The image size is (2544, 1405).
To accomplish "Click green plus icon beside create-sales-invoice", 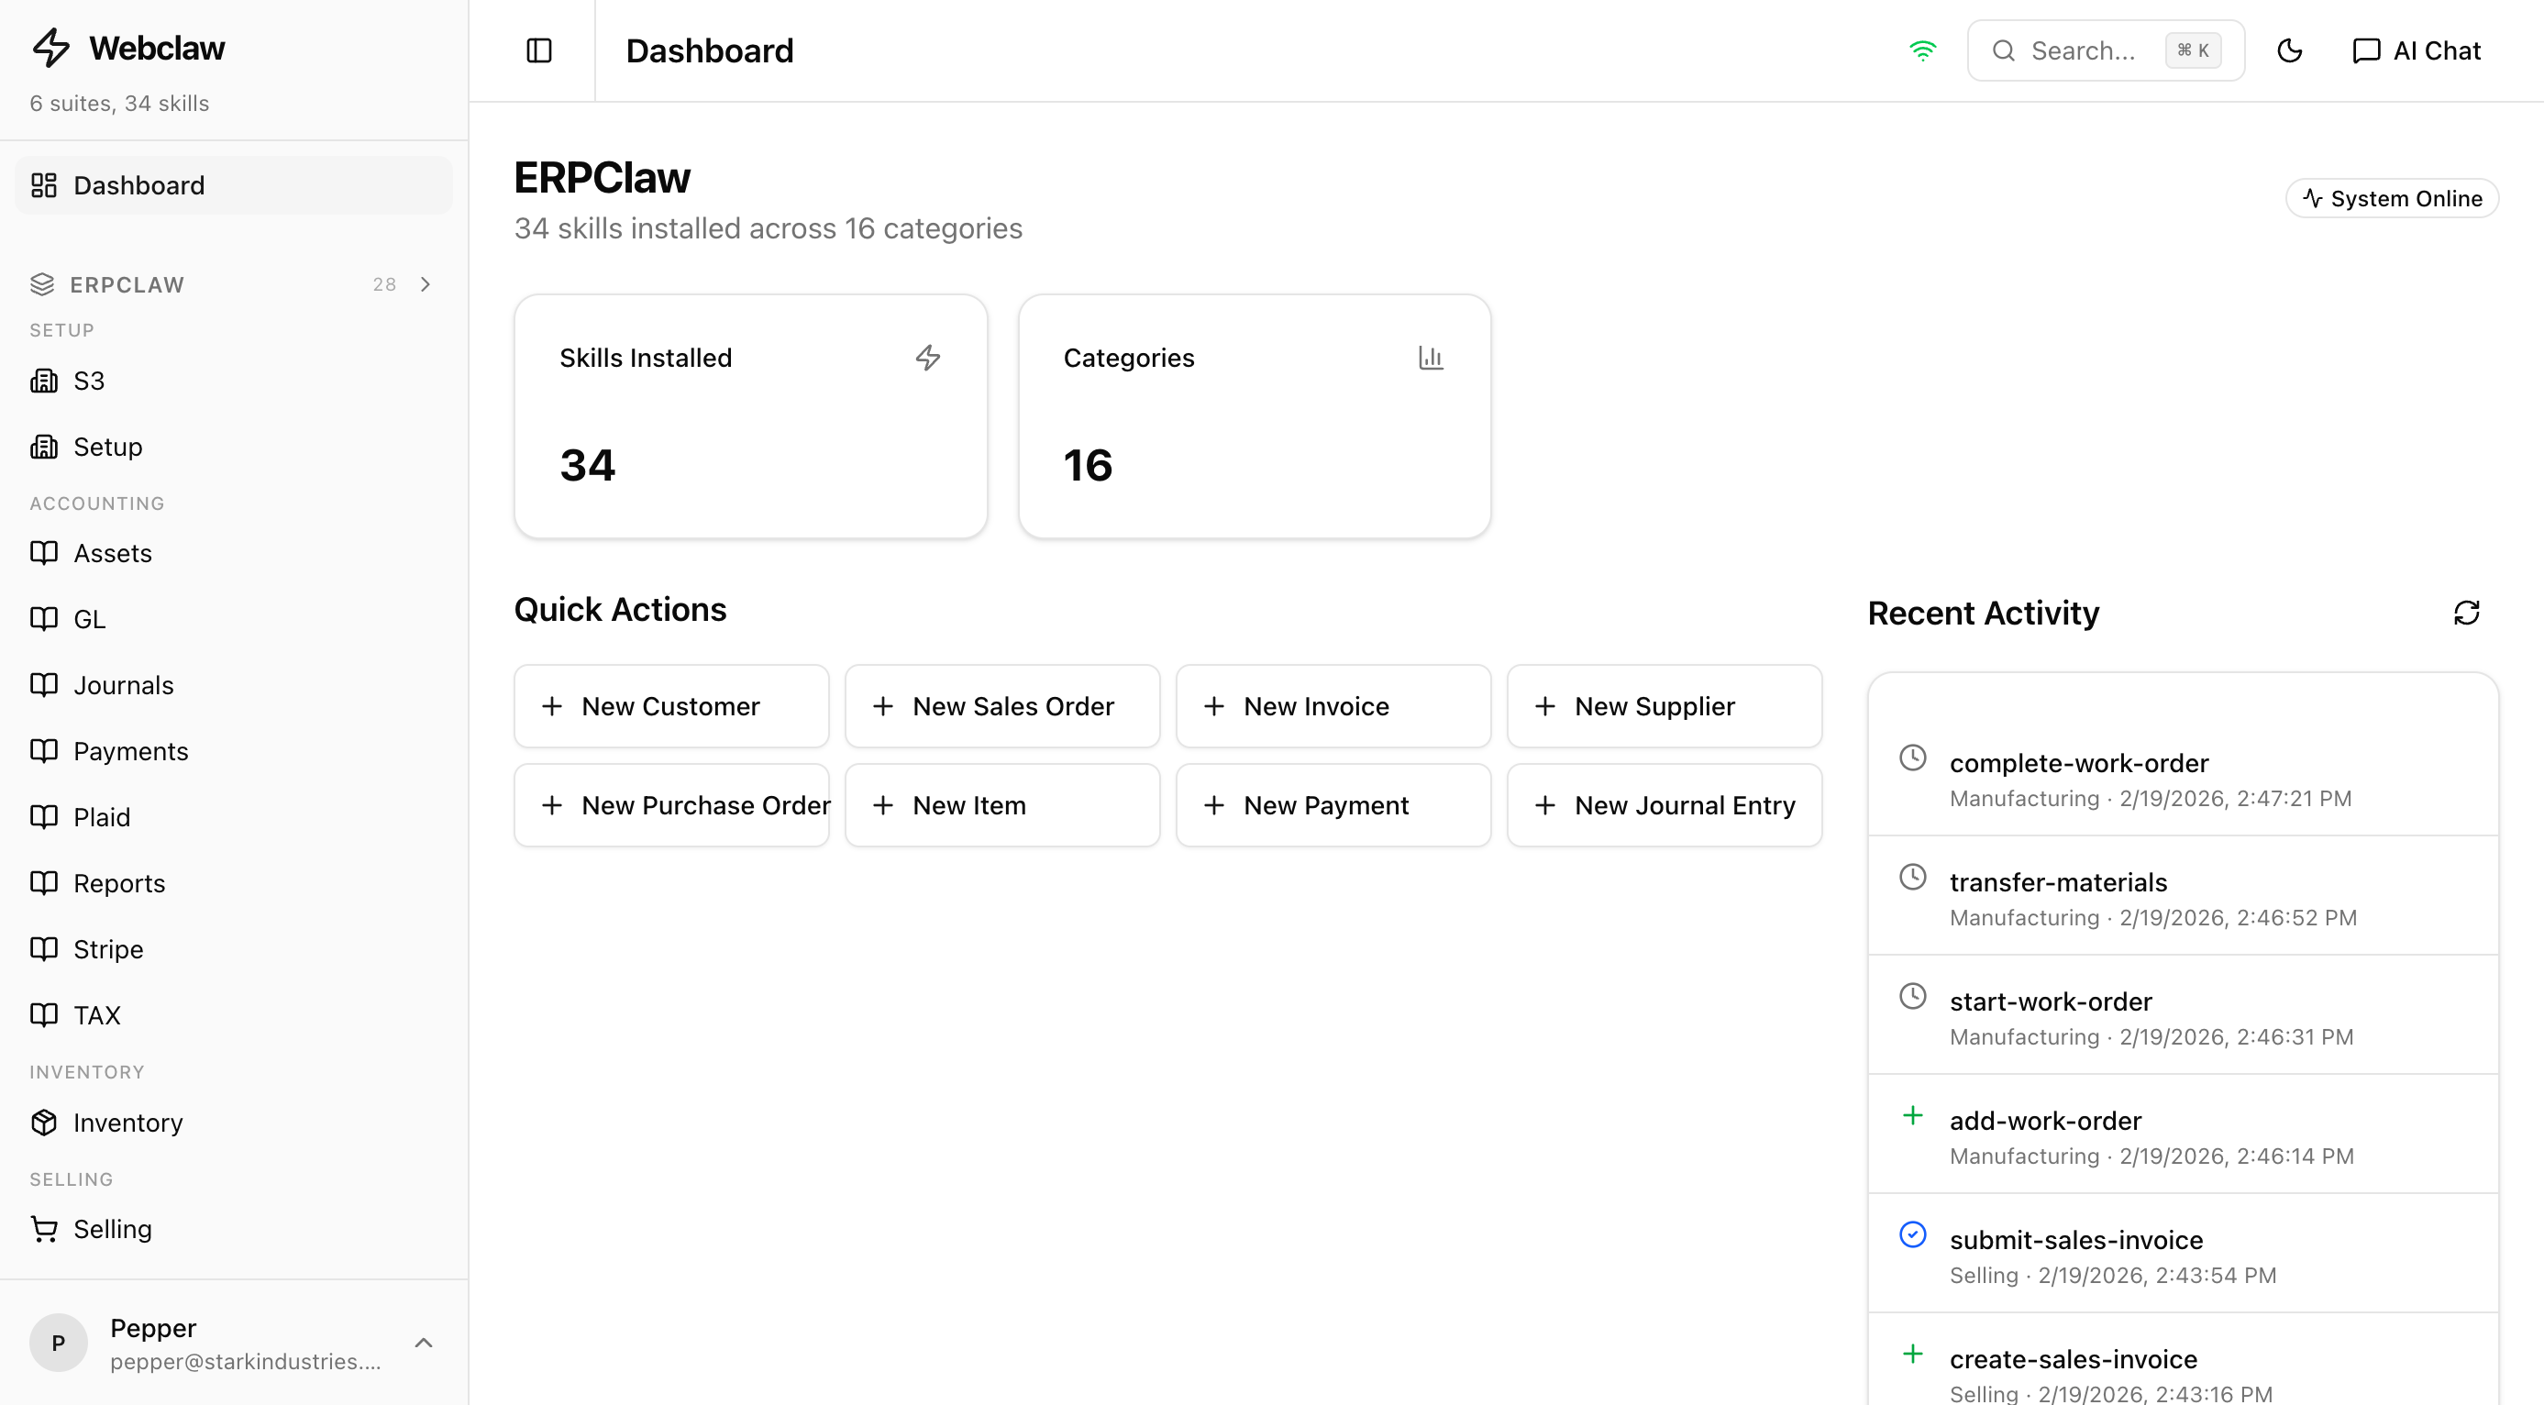I will pos(1913,1354).
